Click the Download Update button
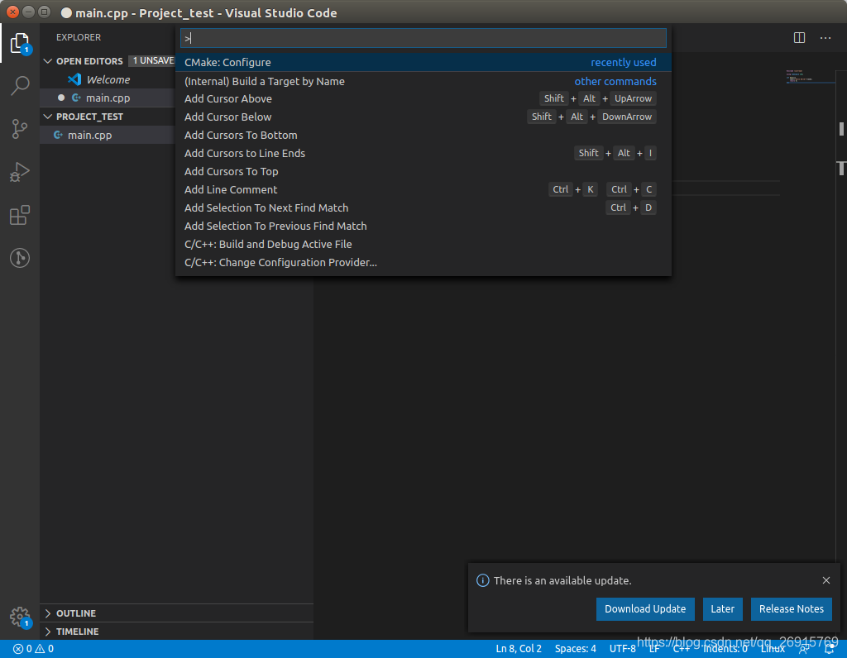847x658 pixels. 645,609
